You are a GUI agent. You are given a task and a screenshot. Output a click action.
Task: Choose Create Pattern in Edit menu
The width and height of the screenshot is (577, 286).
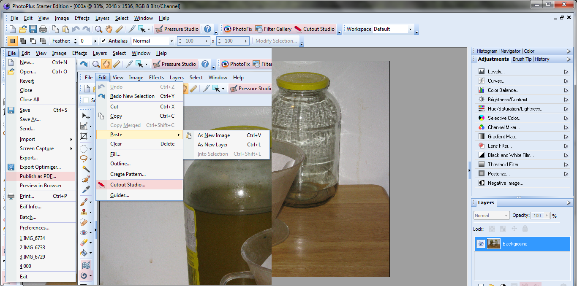pos(139,174)
